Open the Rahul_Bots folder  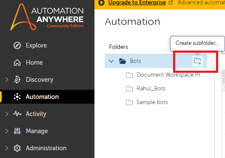[x=151, y=89]
